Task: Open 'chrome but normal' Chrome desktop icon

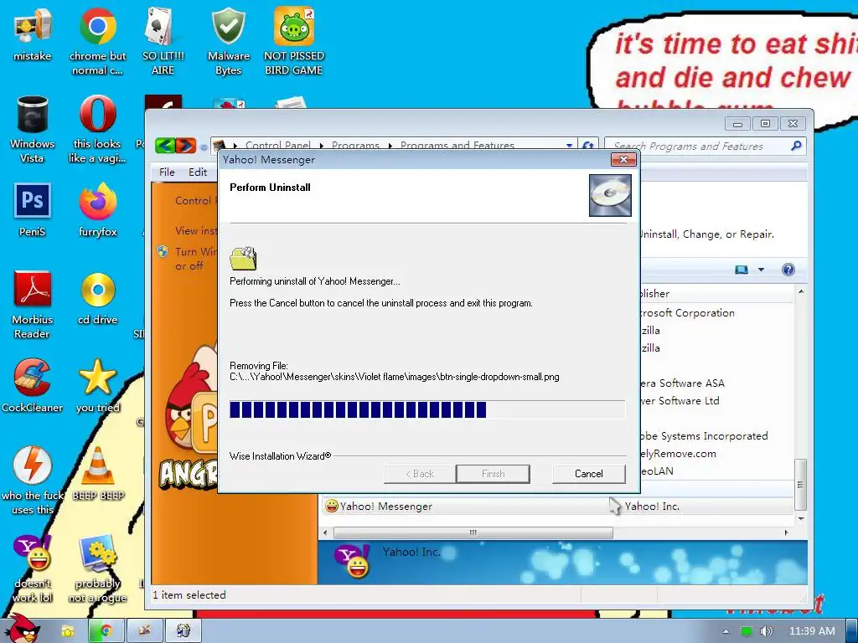Action: click(x=97, y=41)
